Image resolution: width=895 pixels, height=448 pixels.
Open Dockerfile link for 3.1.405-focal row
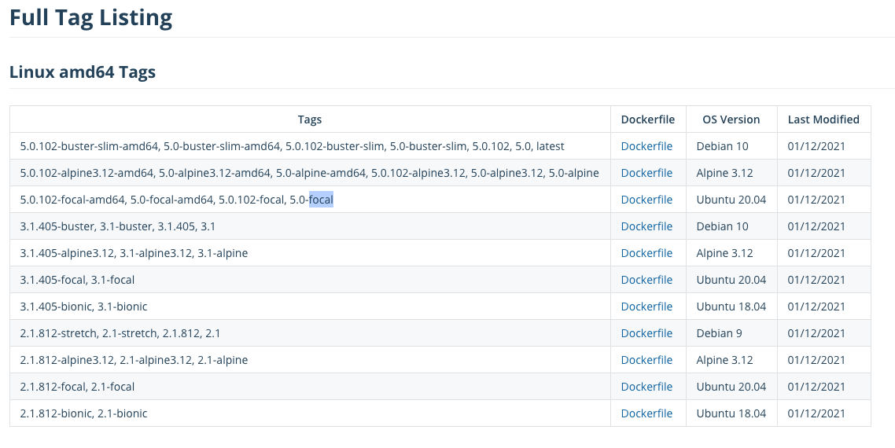coord(646,280)
